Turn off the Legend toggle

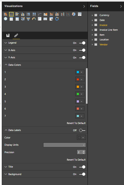tap(82, 43)
